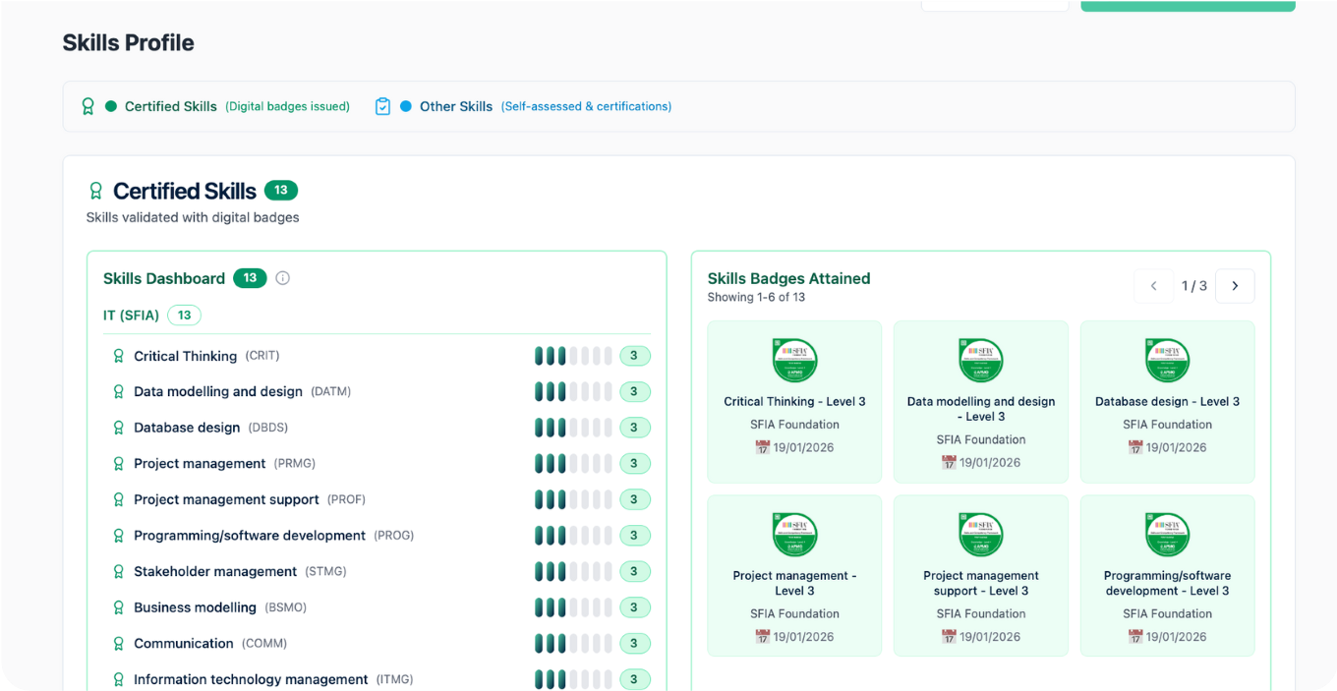Screen dimensions: 1337x691
Task: Click calendar icon on Programming/software development card
Action: [1135, 636]
